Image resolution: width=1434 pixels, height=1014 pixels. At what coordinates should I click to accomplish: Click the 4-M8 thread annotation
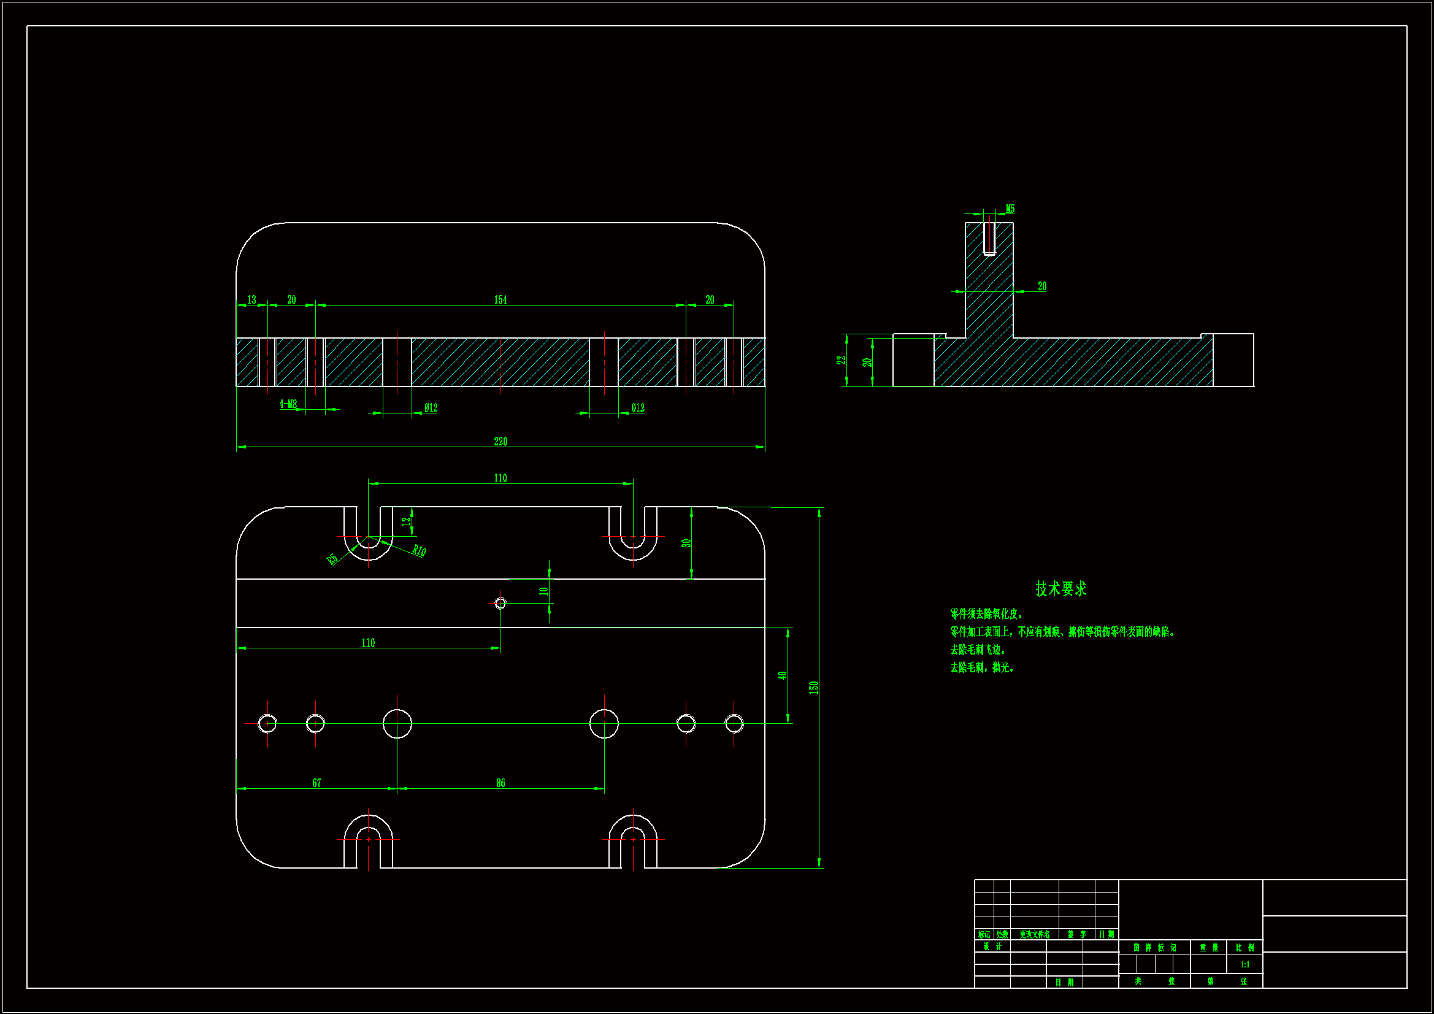pyautogui.click(x=288, y=404)
